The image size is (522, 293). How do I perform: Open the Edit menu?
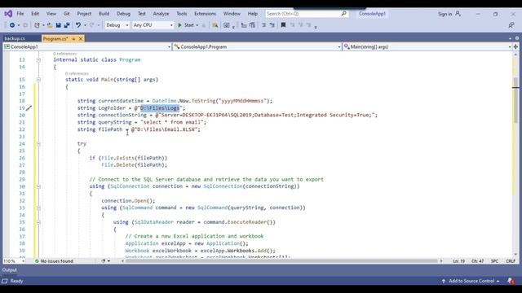tap(35, 14)
